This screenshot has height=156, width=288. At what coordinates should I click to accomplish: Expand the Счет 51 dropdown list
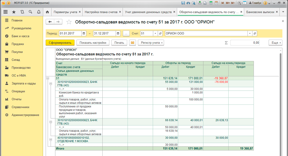pyautogui.click(x=156, y=33)
